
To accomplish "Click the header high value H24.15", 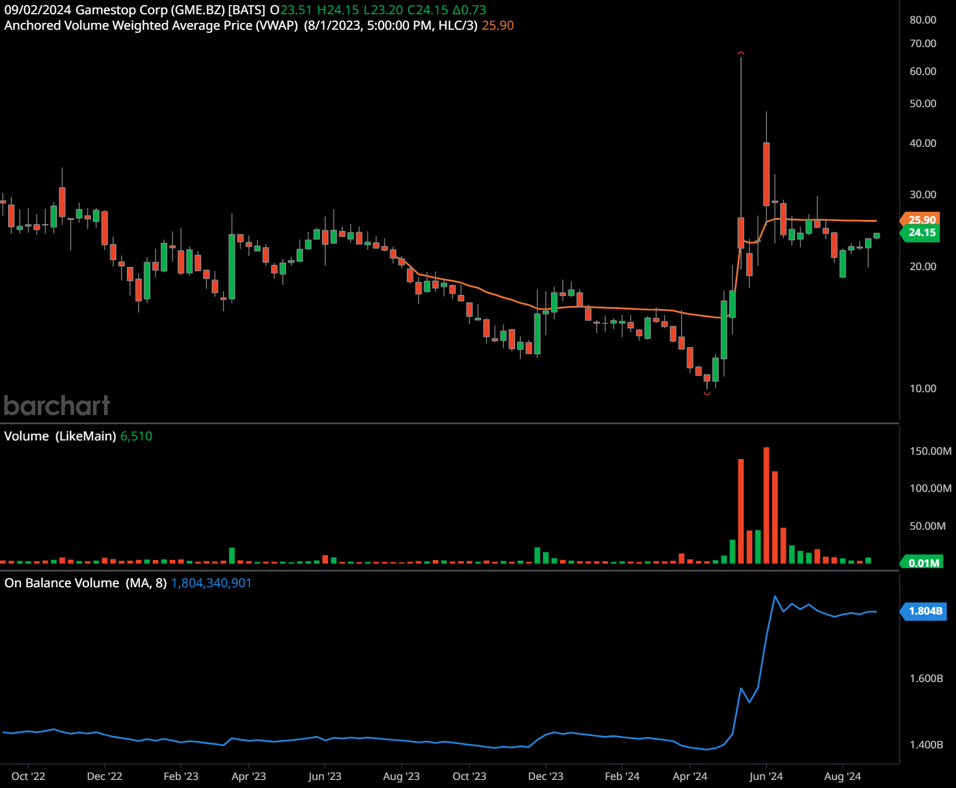I will click(x=337, y=10).
